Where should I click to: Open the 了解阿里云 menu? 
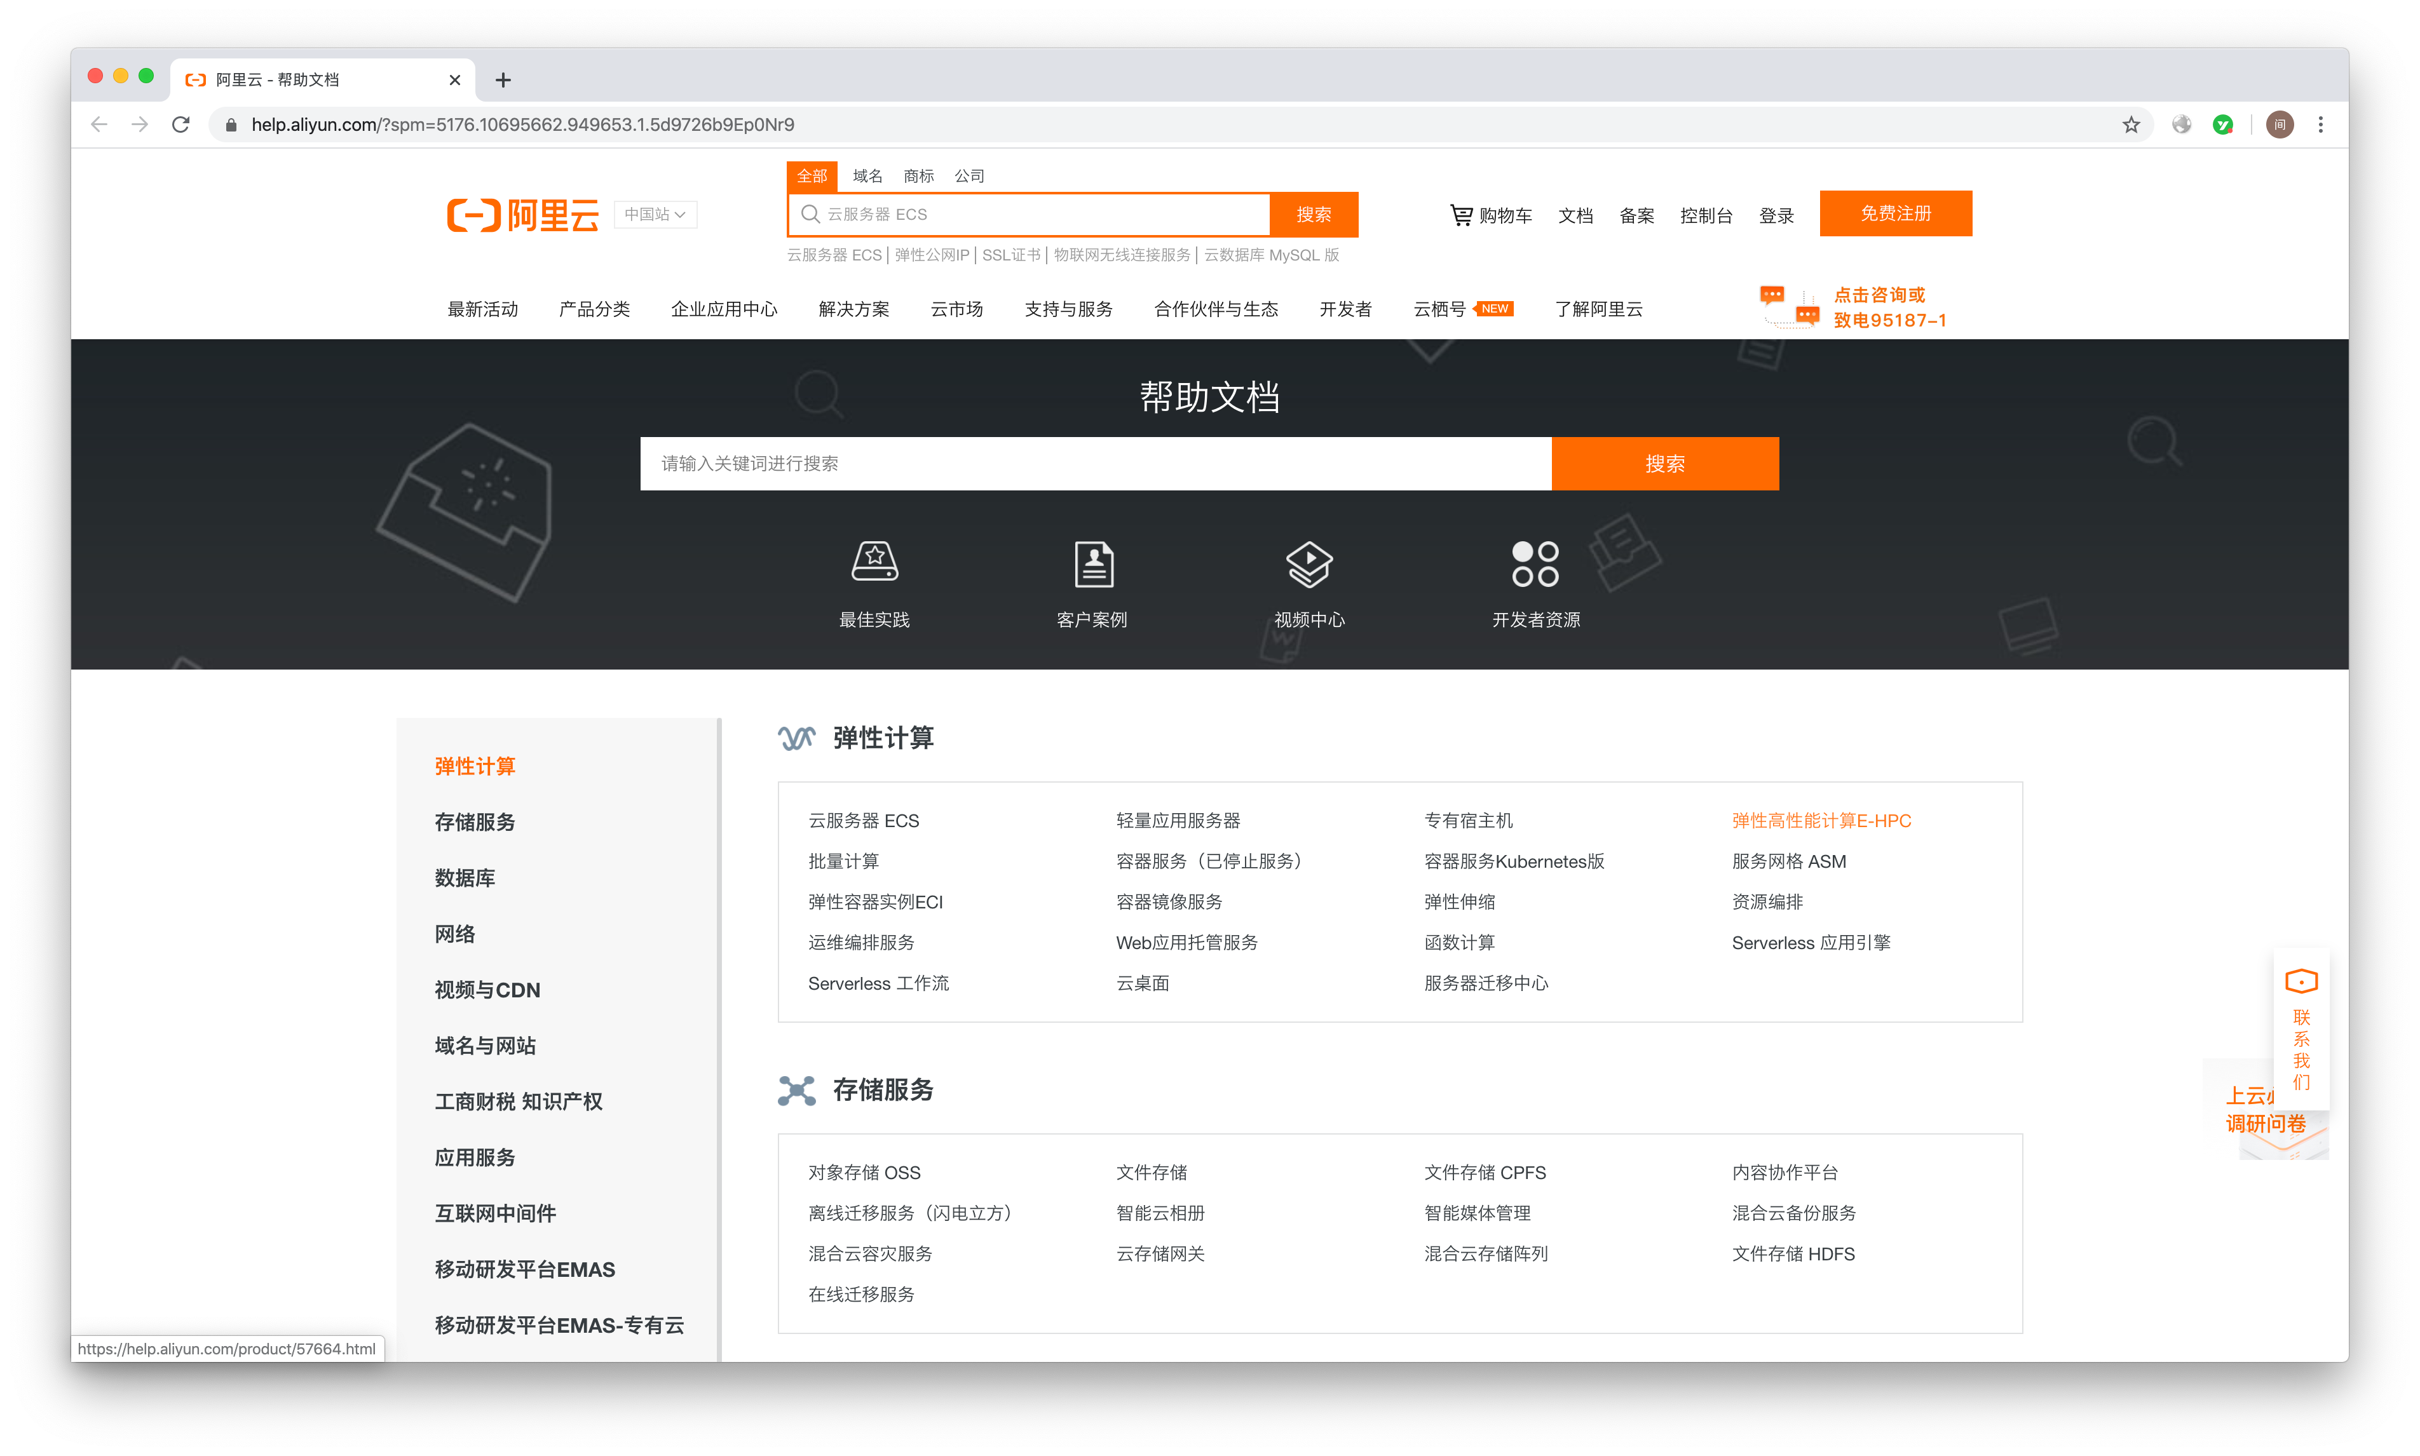[1599, 309]
